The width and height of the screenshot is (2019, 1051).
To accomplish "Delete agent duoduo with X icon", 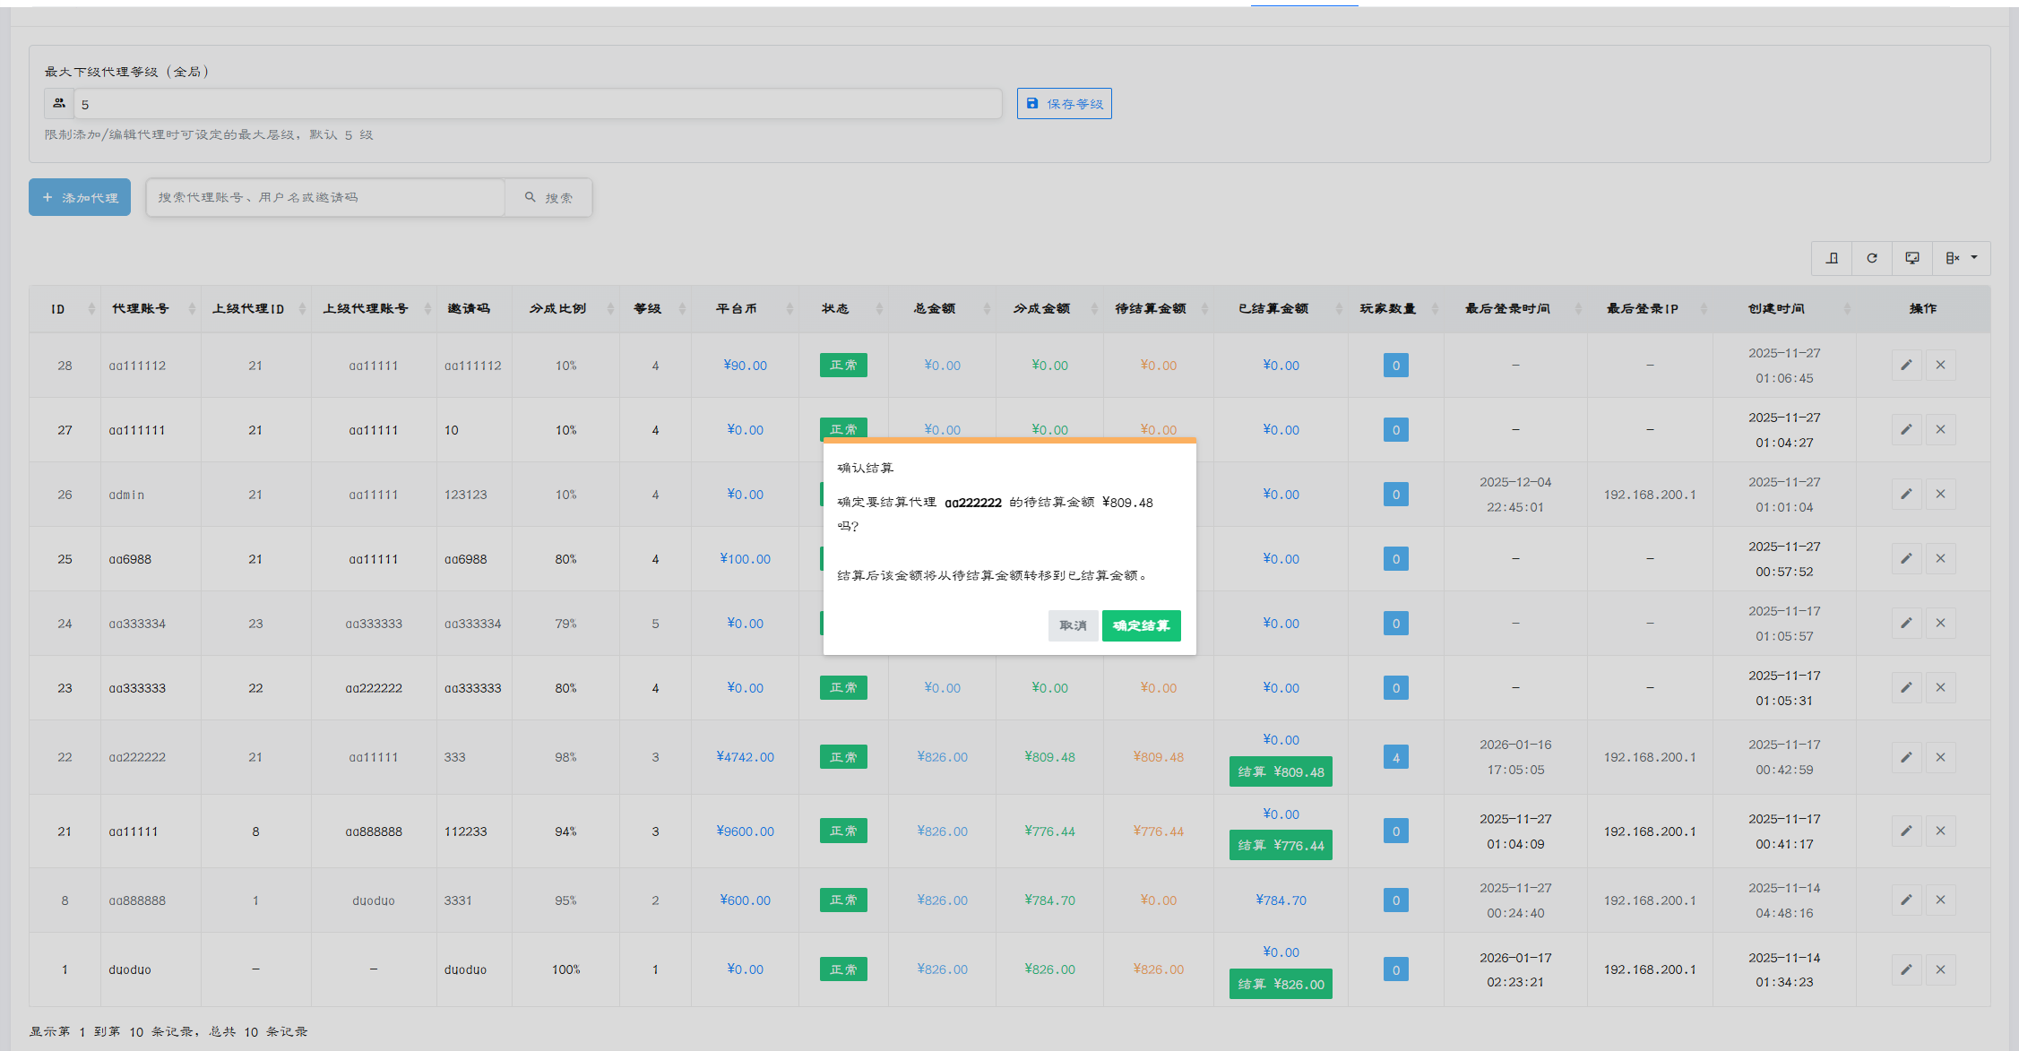I will 1940,969.
